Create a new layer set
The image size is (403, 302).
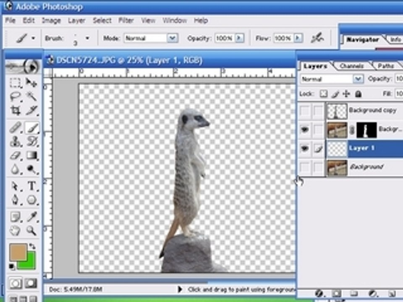click(354, 294)
